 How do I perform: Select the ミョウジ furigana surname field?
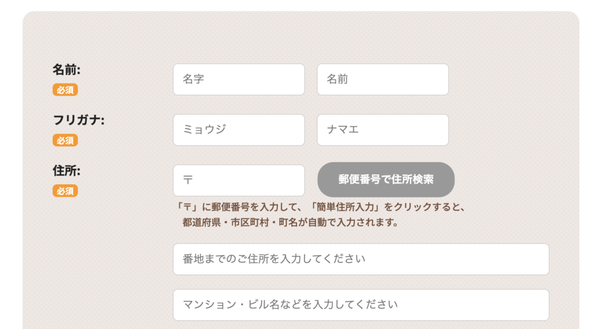239,130
